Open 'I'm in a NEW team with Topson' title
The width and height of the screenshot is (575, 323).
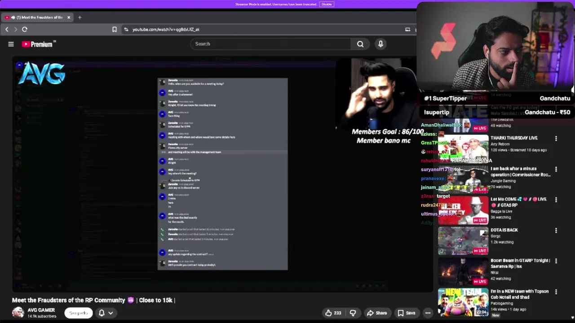[x=519, y=294]
